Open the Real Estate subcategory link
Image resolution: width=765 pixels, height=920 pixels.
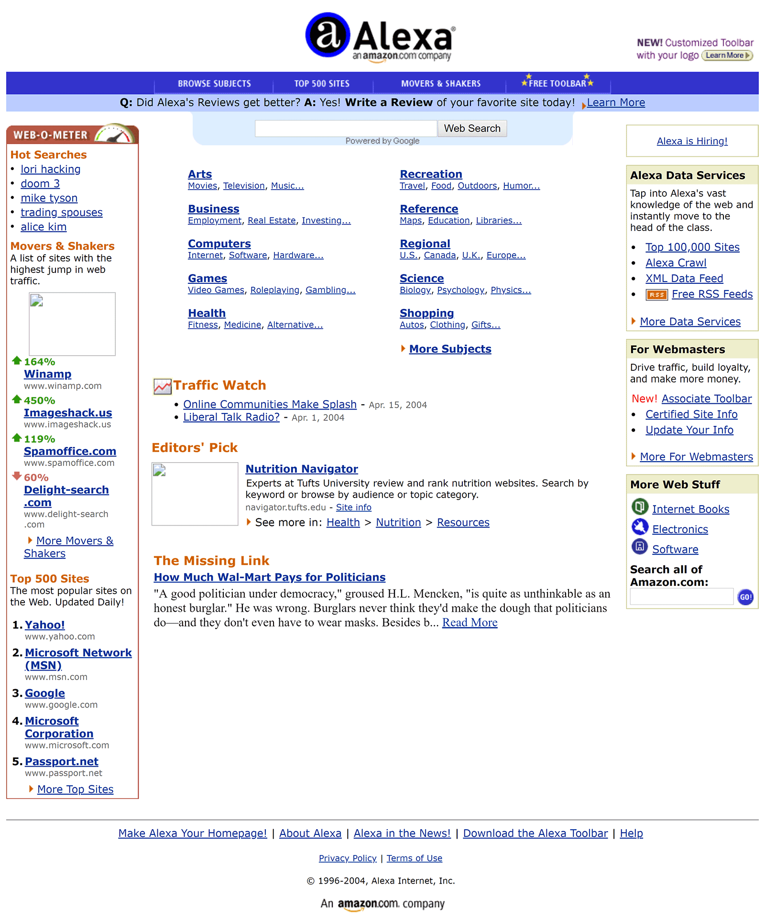point(272,221)
